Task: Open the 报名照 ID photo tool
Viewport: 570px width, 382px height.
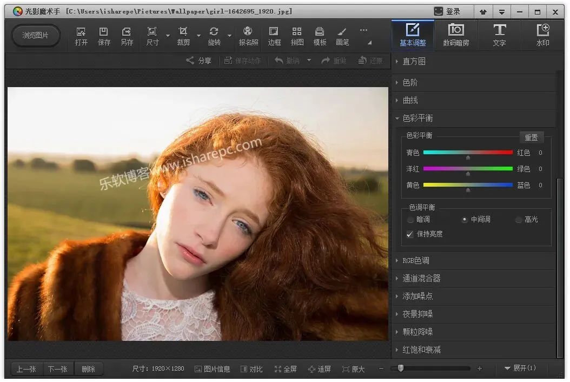Action: coord(248,36)
